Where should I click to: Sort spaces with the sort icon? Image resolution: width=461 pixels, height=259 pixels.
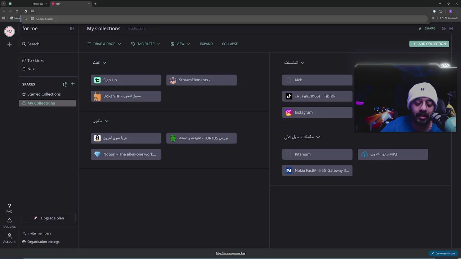click(64, 84)
